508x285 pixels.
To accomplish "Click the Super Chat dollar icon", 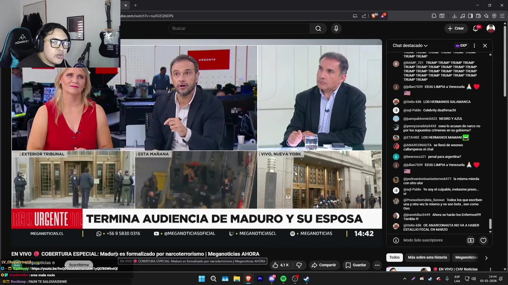I will [471, 240].
